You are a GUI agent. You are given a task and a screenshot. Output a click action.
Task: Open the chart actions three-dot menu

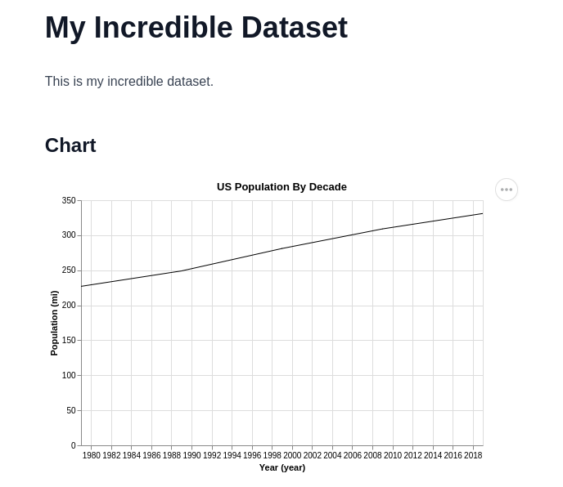[x=507, y=190]
